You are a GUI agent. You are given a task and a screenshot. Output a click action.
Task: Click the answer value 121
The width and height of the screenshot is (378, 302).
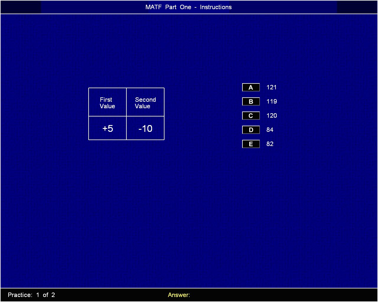point(271,87)
